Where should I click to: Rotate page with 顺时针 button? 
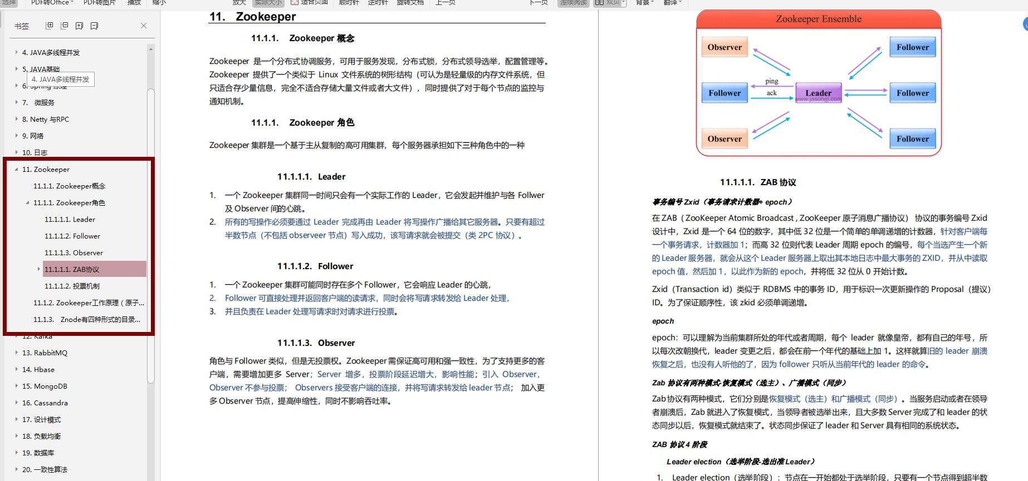[349, 2]
